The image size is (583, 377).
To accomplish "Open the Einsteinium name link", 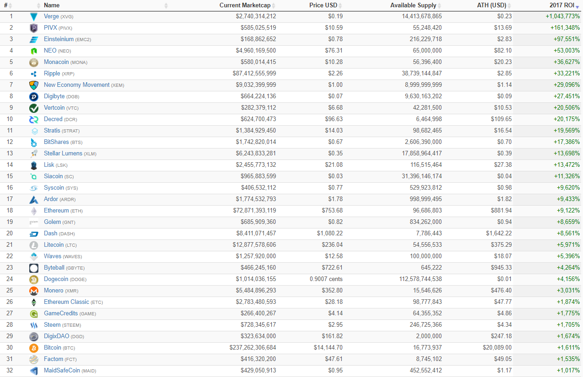I will (x=59, y=39).
